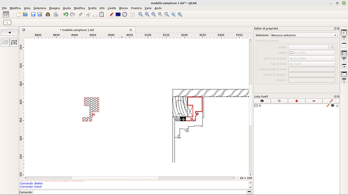Open the Aiuto menu

tap(158, 8)
